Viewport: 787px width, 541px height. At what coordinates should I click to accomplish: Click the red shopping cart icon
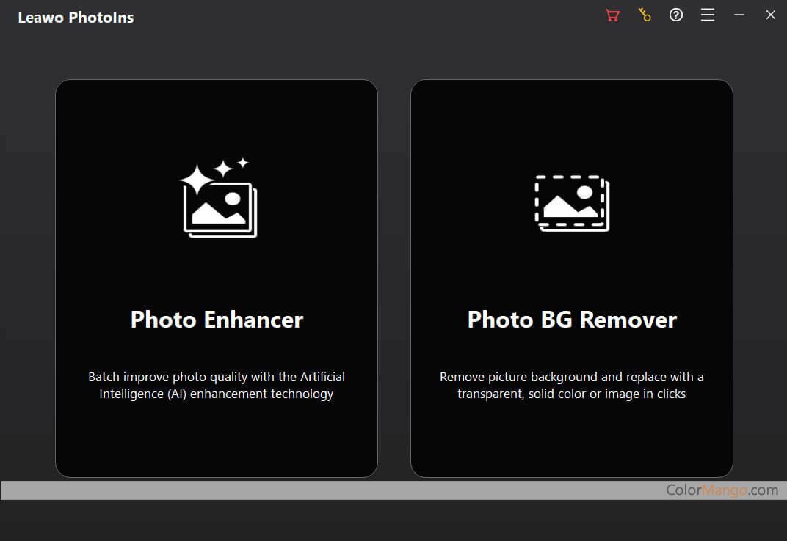coord(612,15)
